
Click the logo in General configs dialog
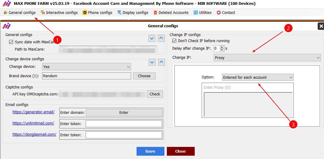(7, 26)
